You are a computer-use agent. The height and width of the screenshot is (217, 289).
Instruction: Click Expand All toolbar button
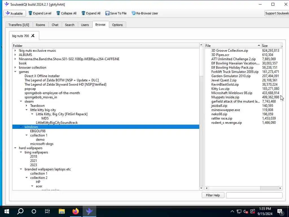tap(91, 13)
